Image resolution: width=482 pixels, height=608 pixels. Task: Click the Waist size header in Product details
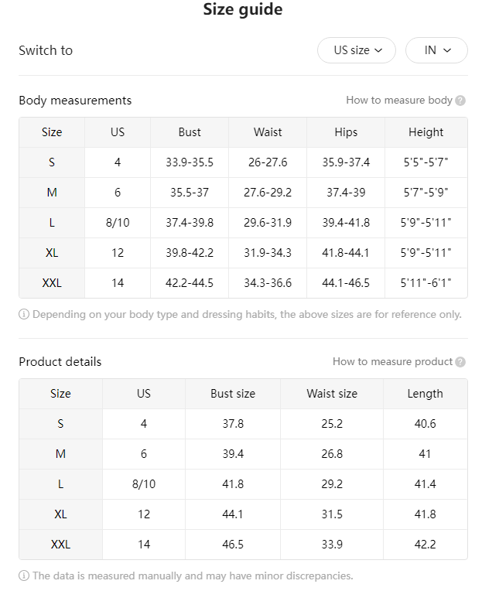tap(332, 394)
